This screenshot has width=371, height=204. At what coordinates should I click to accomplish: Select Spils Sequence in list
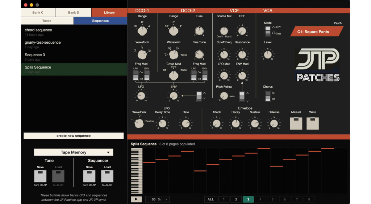(74, 69)
